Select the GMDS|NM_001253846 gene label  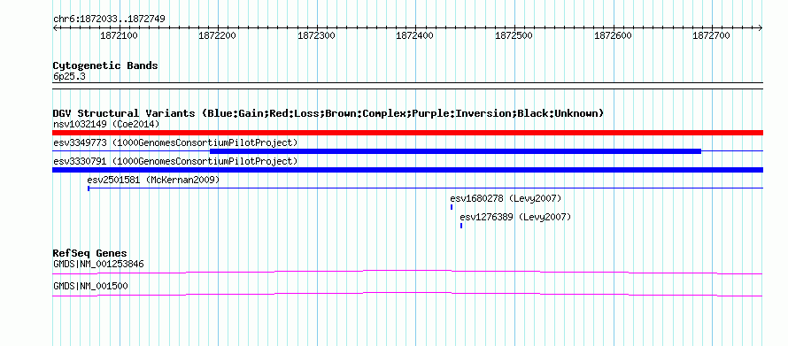(98, 264)
